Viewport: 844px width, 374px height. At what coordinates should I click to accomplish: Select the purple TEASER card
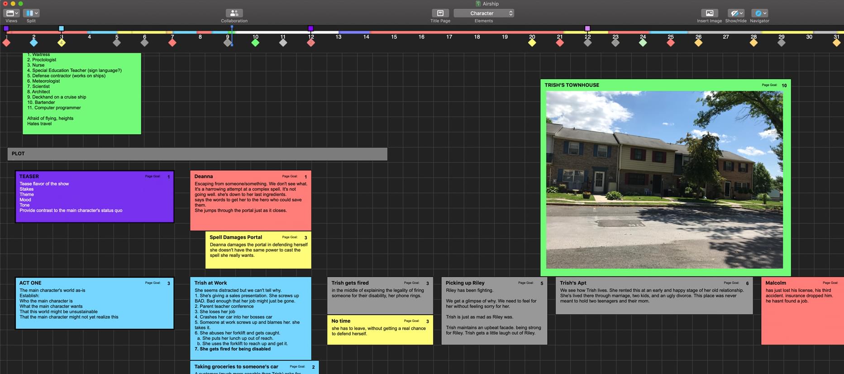click(x=95, y=197)
